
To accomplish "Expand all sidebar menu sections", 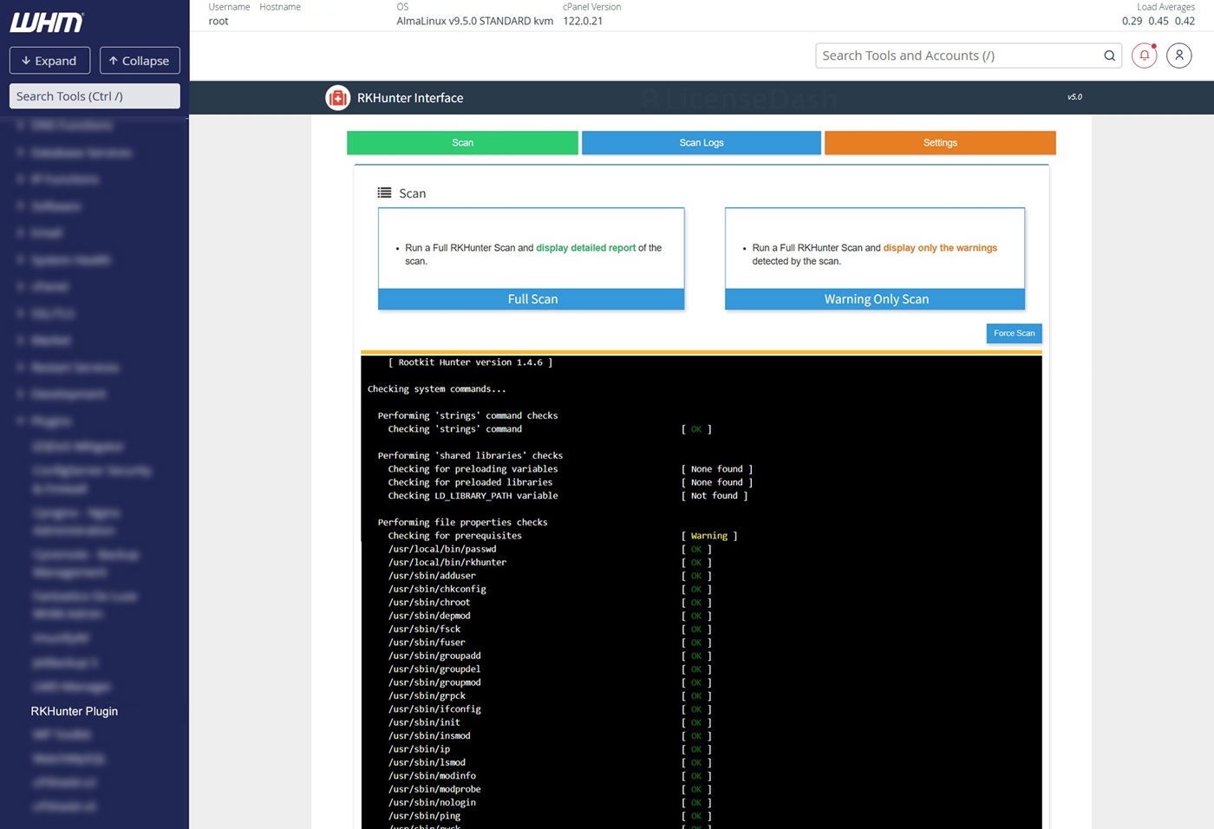I will (49, 61).
